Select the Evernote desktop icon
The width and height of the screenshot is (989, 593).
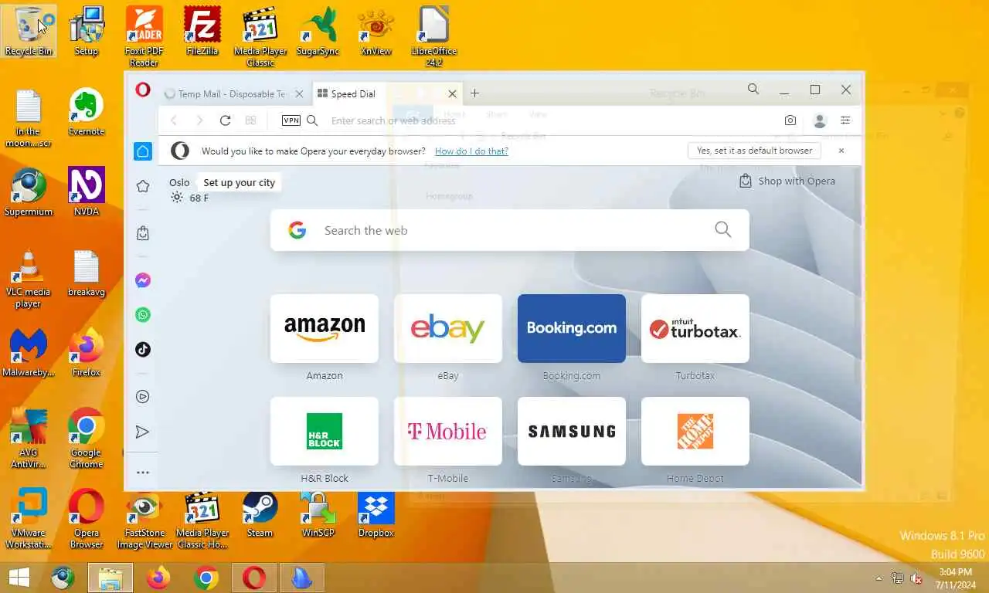point(87,113)
